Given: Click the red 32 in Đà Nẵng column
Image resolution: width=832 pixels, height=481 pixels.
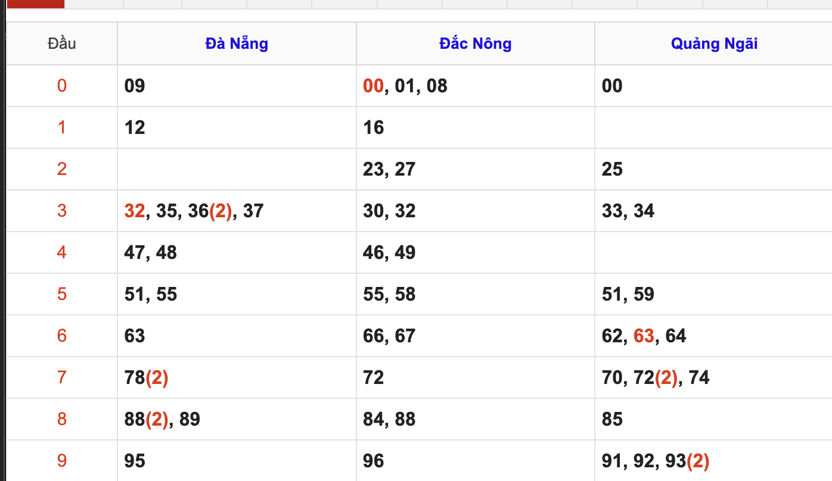Looking at the screenshot, I should [x=135, y=211].
